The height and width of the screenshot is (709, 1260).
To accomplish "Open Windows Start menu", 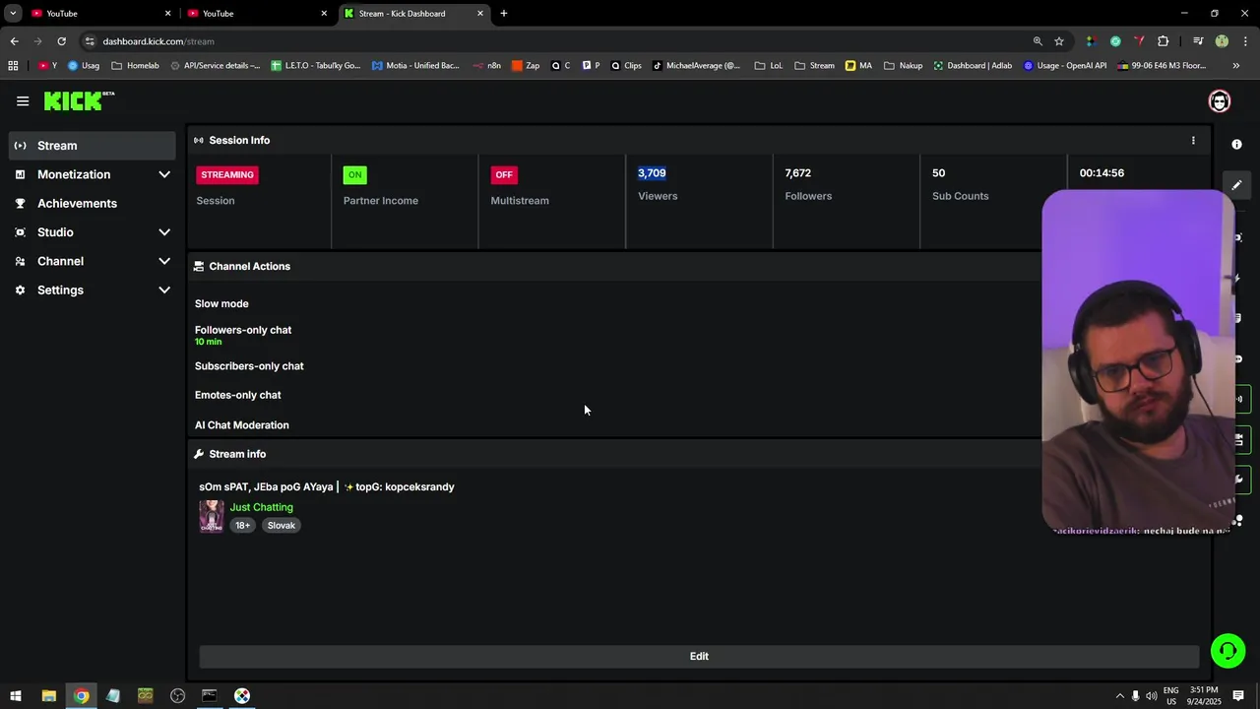I will tap(16, 696).
